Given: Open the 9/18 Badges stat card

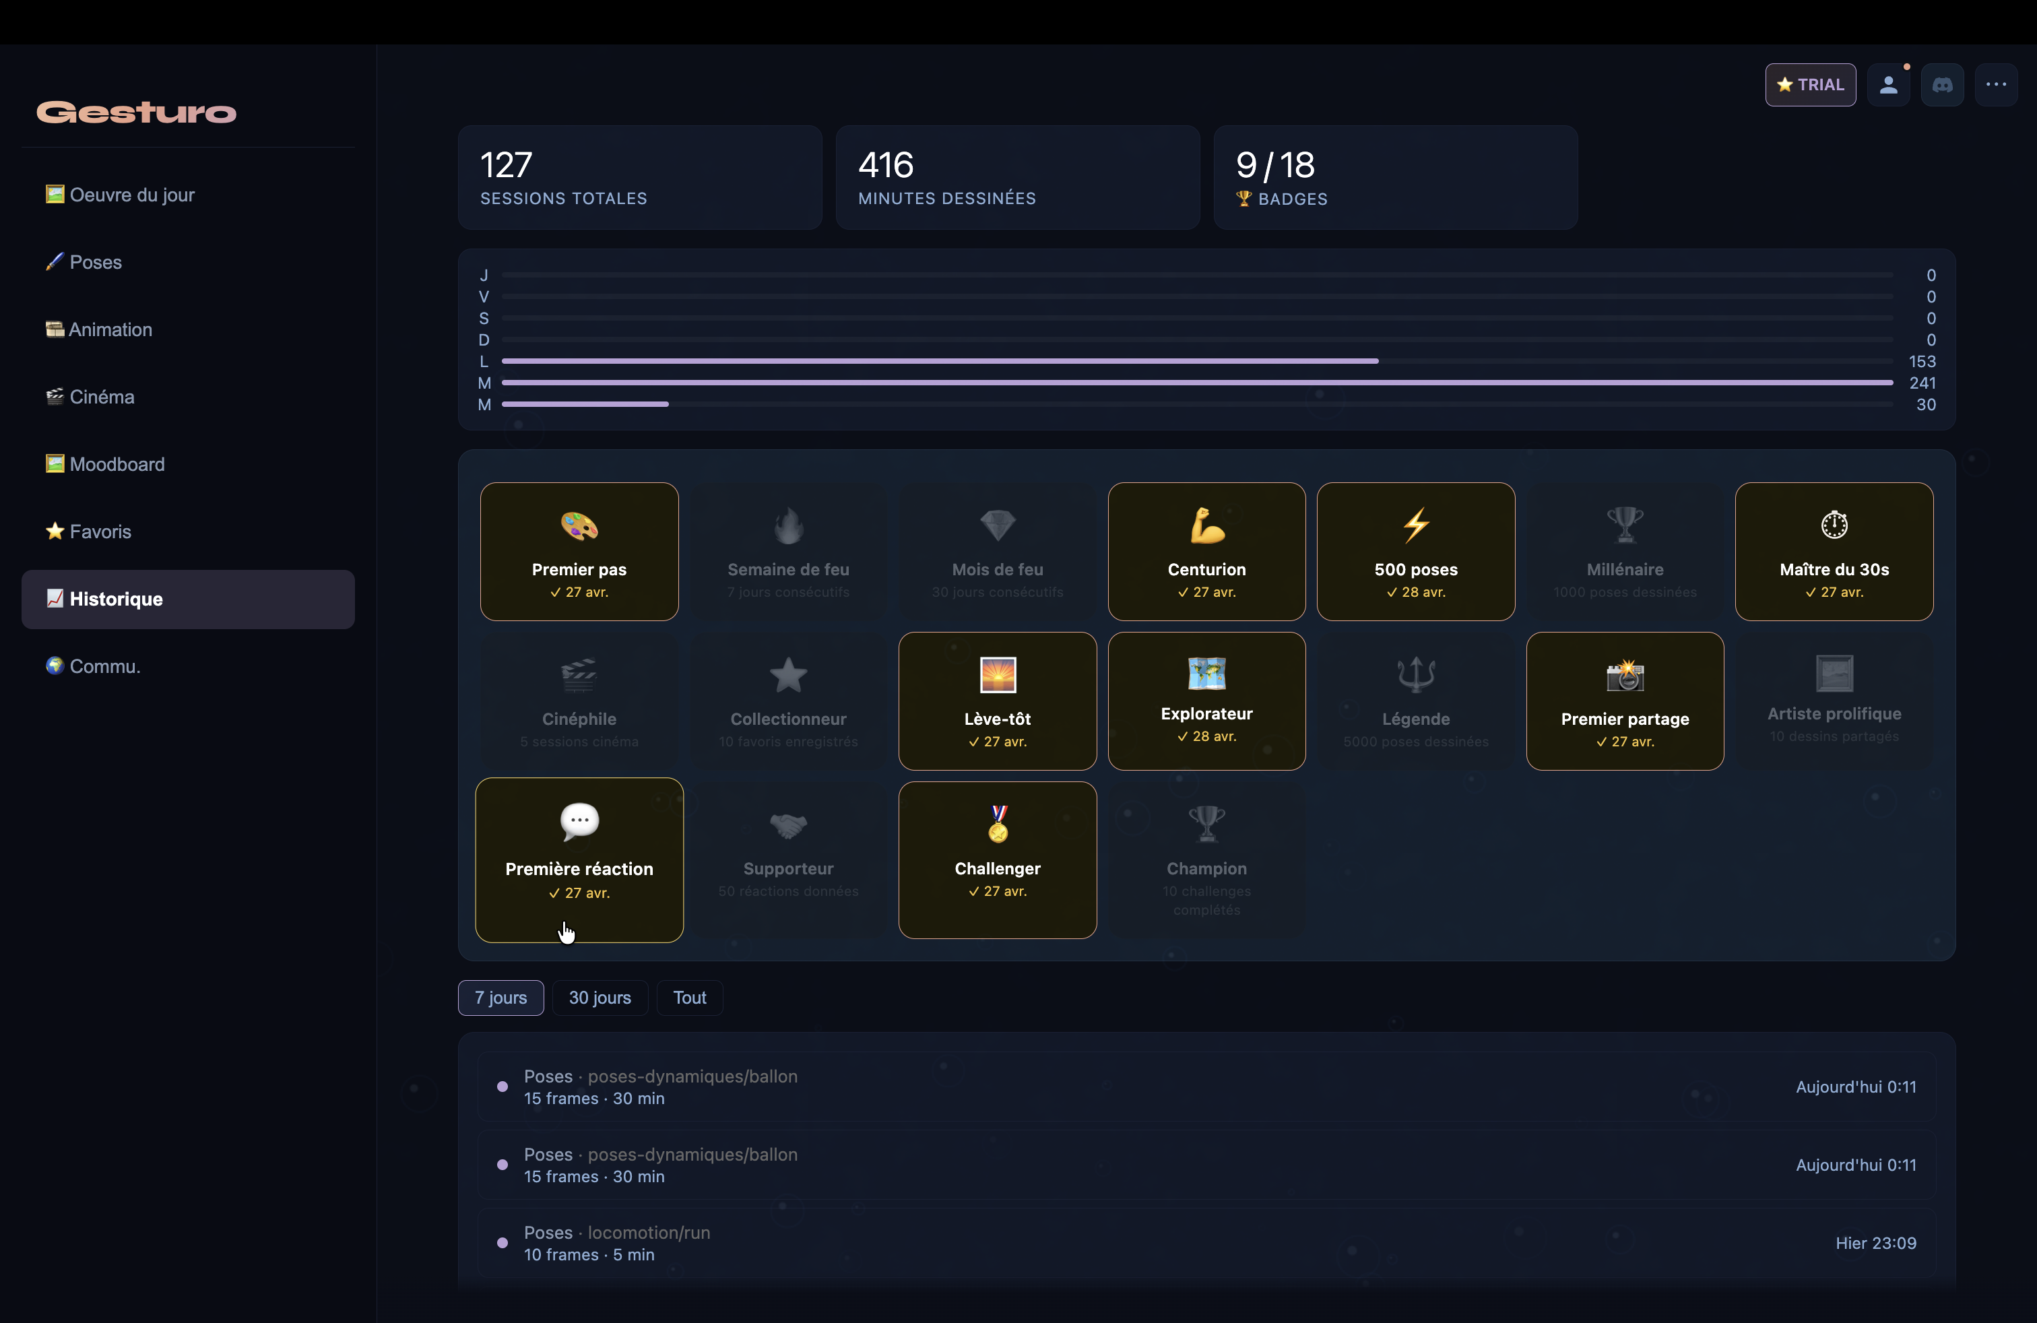Looking at the screenshot, I should [x=1396, y=177].
